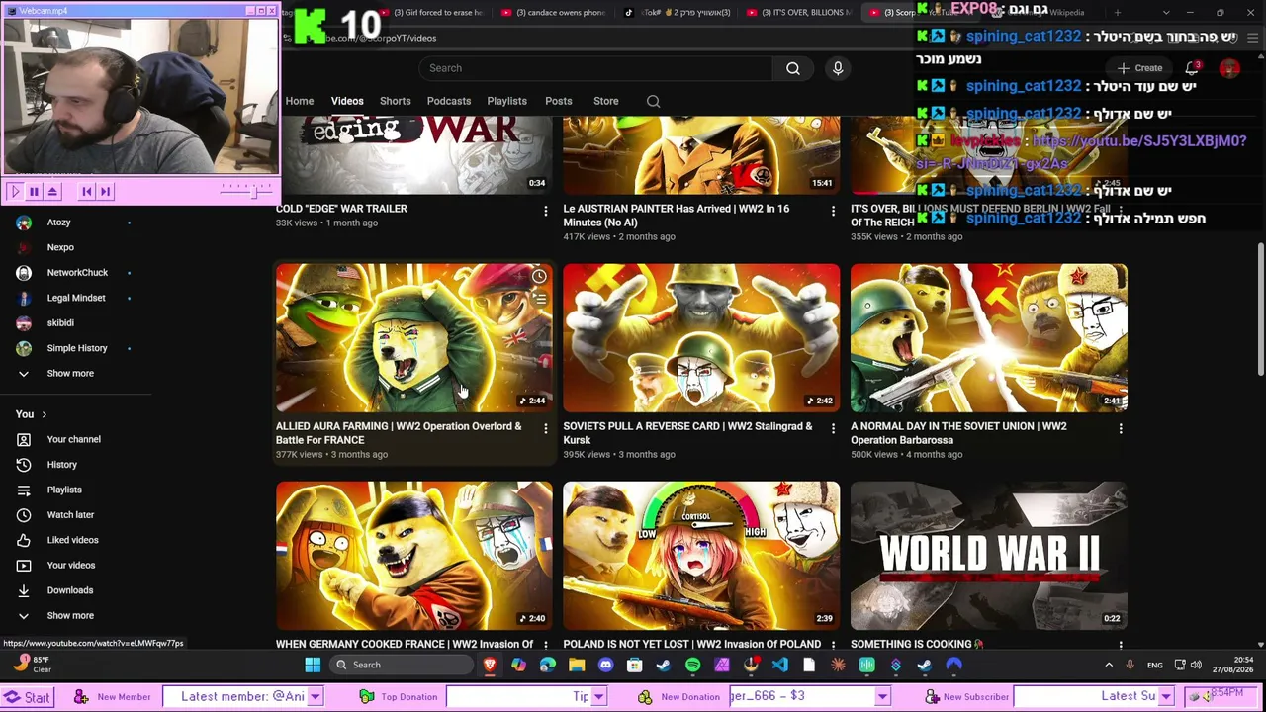1266x712 pixels.
Task: Start voice search with the microphone icon
Action: [x=838, y=68]
